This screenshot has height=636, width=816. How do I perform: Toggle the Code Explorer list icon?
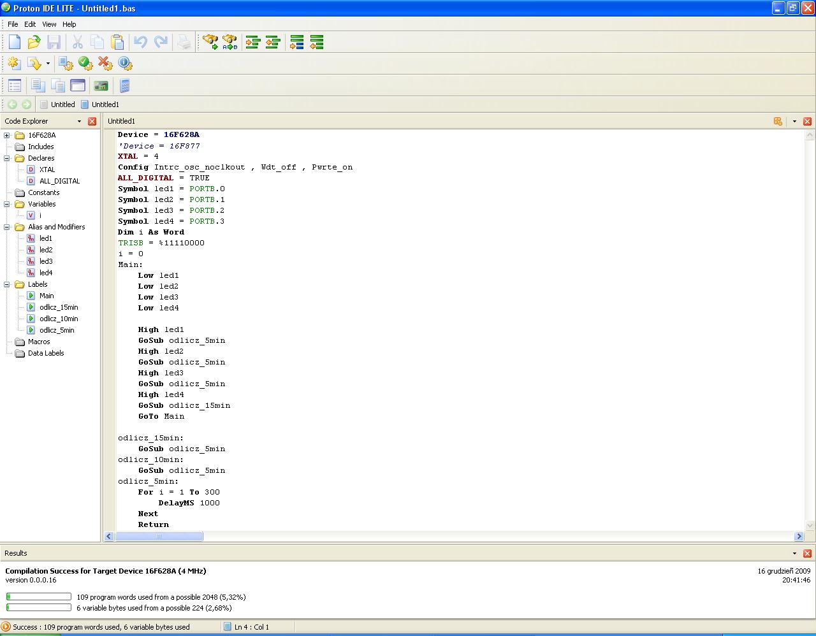coord(14,85)
